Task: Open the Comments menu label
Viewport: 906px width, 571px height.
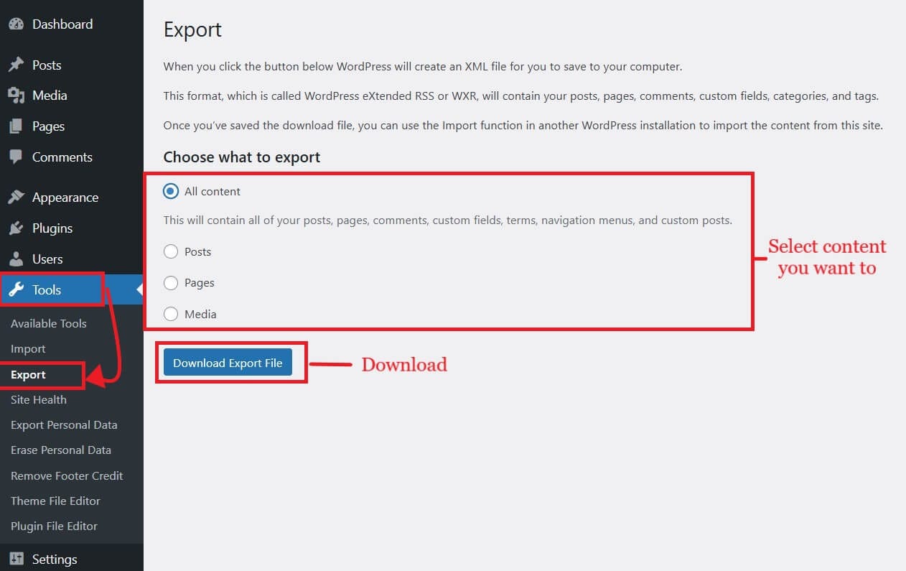Action: [x=62, y=157]
